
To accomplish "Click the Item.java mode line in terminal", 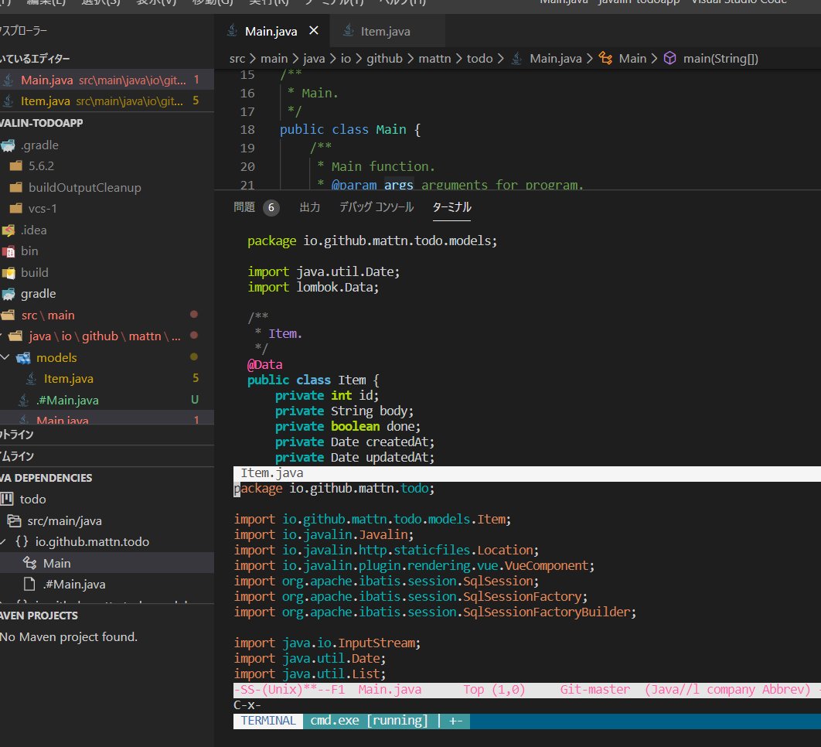I will [x=526, y=473].
